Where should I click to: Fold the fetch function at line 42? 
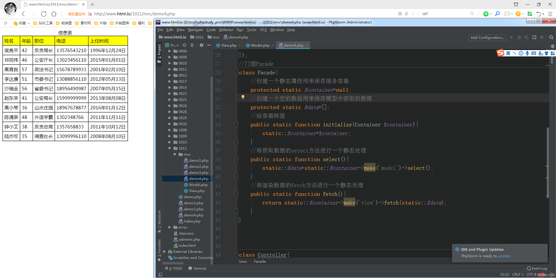coord(236,194)
